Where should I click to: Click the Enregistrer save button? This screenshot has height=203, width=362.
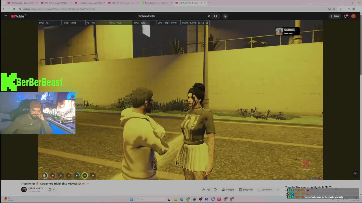pos(246,190)
